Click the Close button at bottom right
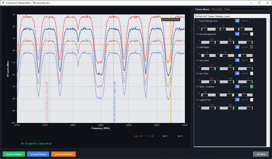The width and height of the screenshot is (272, 159). point(261,154)
